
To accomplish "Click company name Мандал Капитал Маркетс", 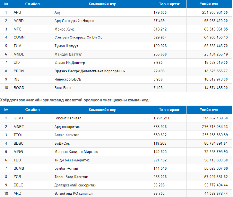I will [76, 152].
